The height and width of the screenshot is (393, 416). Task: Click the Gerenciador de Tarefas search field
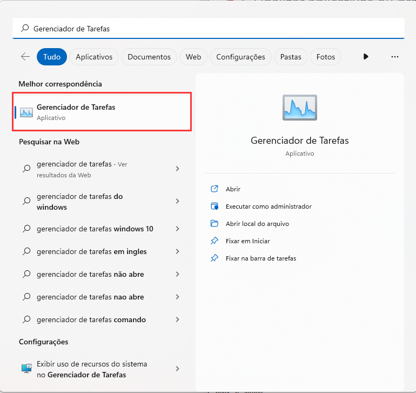coord(208,29)
